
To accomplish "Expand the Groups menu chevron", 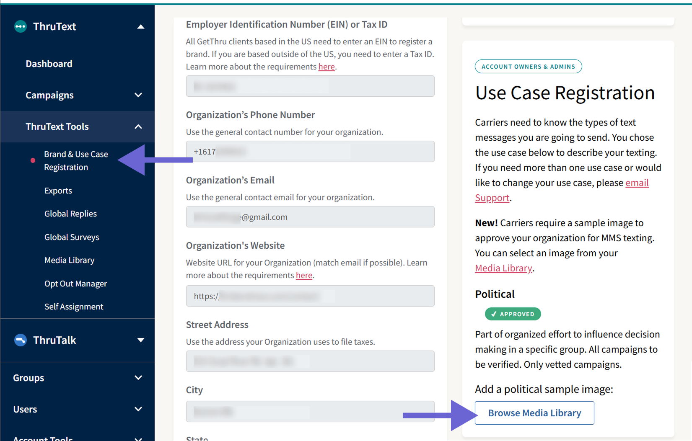I will [x=138, y=378].
